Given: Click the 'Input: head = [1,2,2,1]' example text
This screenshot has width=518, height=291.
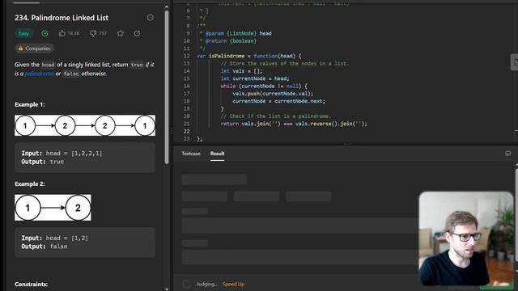Looking at the screenshot, I should click(x=62, y=153).
